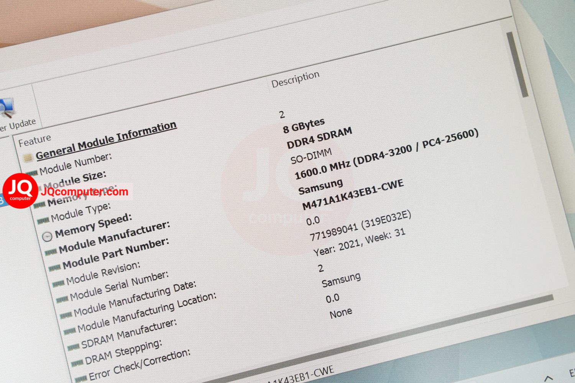Click the M471A1K43EB1-CWE part number value
Screen dimensions: 575x383
point(353,195)
